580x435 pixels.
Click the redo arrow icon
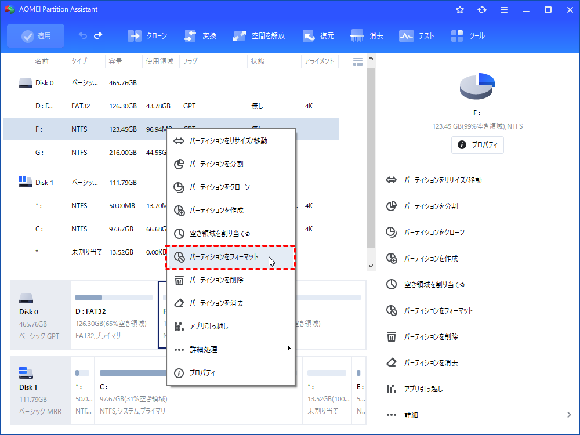pos(98,36)
